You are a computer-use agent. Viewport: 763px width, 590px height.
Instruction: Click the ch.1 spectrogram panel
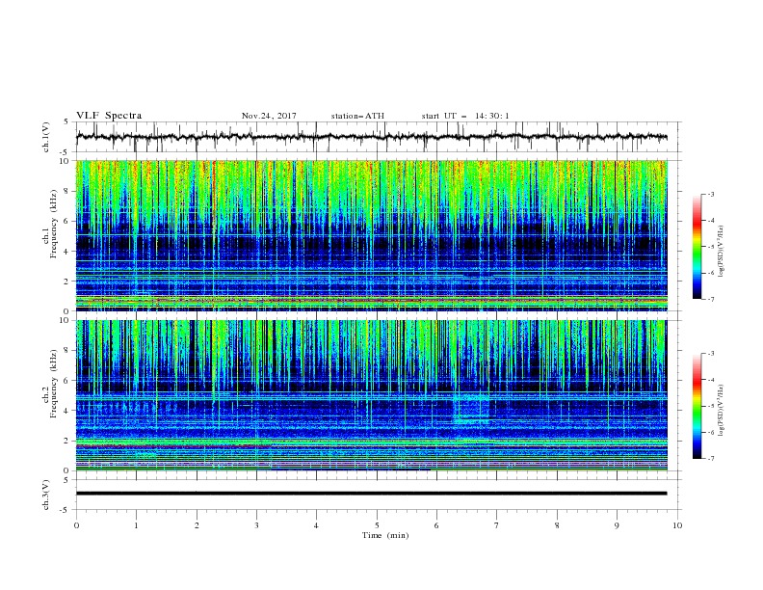372,235
